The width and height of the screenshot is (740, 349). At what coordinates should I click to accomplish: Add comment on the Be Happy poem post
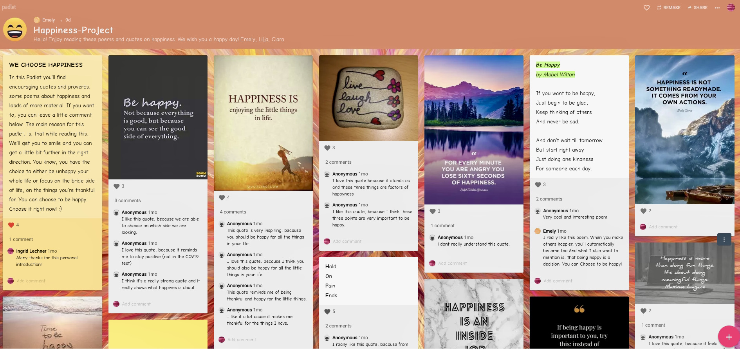pos(558,281)
